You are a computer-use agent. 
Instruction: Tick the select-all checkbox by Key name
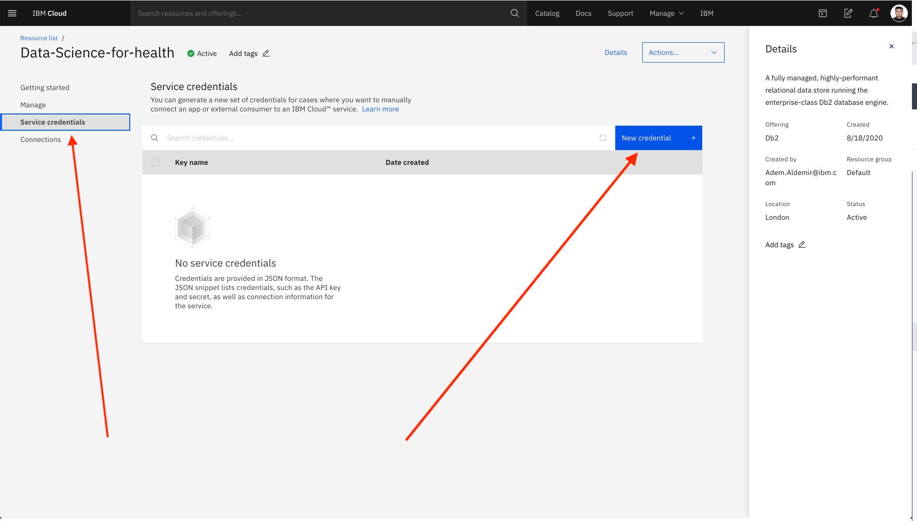pos(156,162)
